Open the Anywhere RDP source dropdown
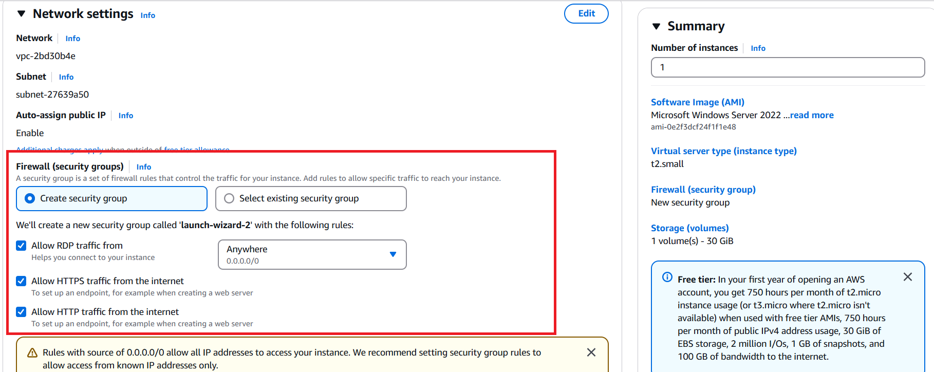934x372 pixels. coord(312,254)
